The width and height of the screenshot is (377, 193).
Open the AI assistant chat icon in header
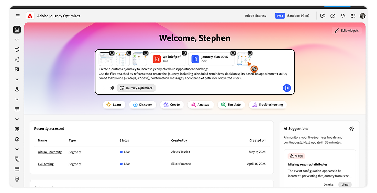(323, 16)
